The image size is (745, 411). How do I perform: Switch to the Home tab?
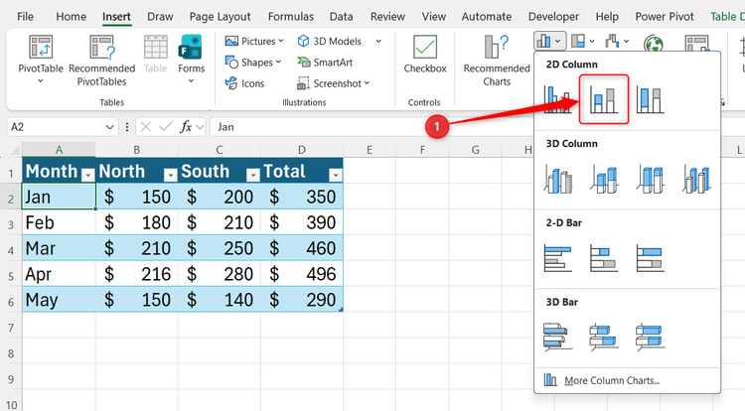pos(72,17)
